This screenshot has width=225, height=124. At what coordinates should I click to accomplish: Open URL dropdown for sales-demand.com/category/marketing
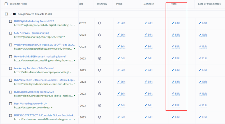pyautogui.click(x=71, y=72)
